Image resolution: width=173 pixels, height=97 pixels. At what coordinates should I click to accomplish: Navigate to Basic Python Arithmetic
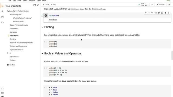pos(19,25)
